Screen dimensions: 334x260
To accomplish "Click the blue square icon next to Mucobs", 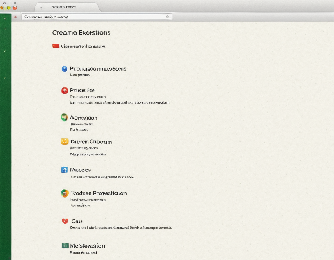I will point(64,170).
